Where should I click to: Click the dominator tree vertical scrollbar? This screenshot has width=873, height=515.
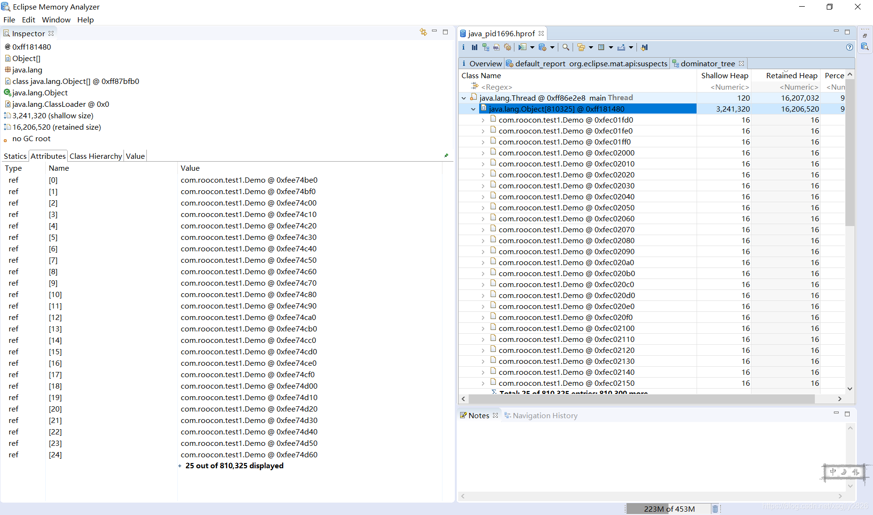point(850,153)
